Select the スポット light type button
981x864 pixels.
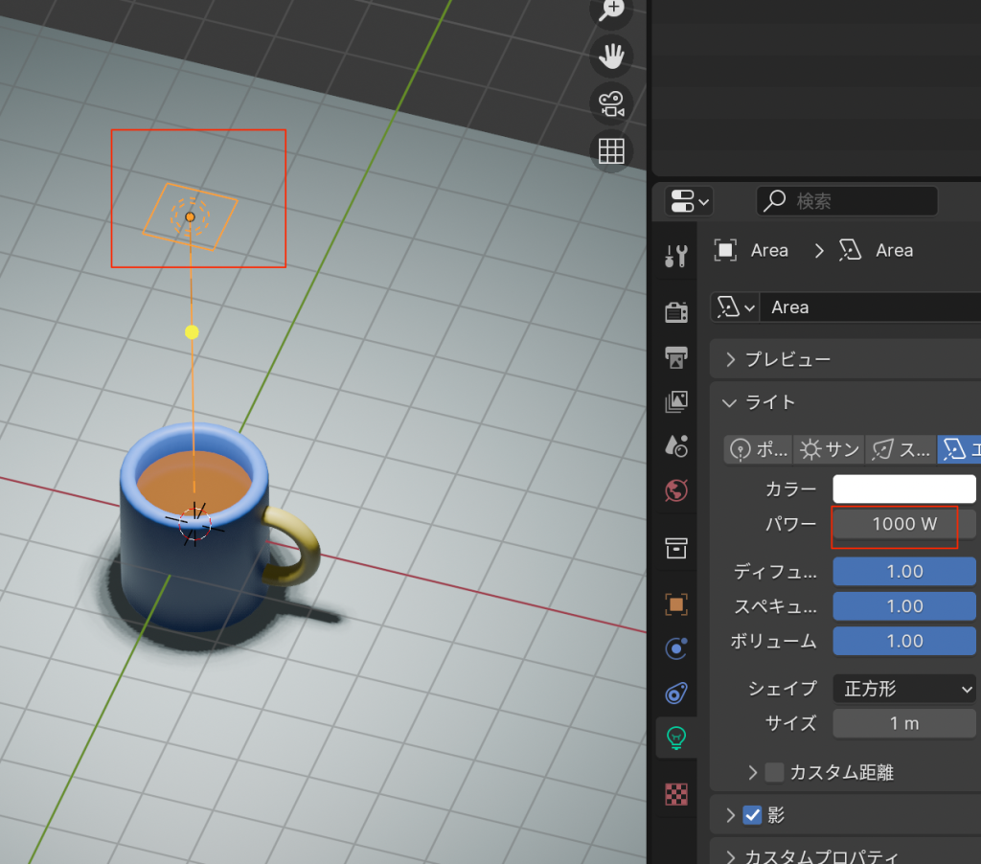click(901, 449)
